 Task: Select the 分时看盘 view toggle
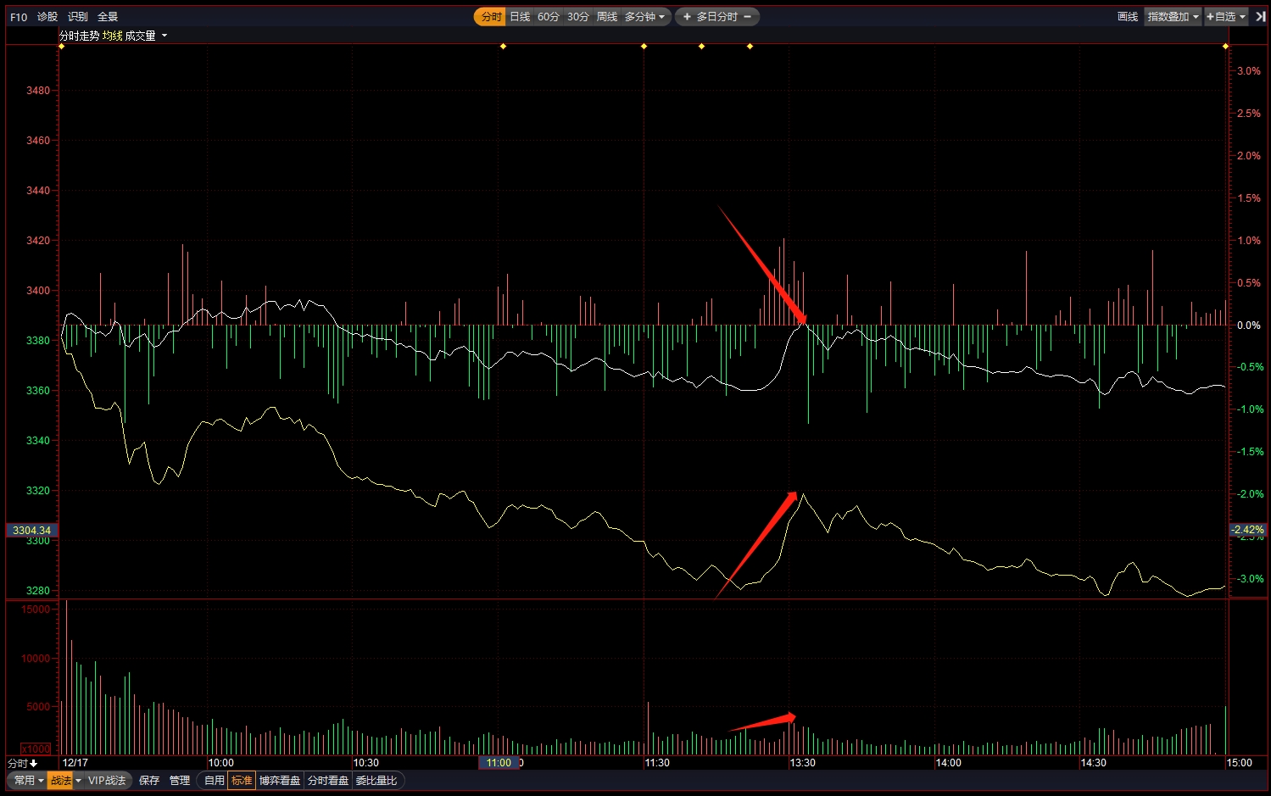click(x=328, y=781)
